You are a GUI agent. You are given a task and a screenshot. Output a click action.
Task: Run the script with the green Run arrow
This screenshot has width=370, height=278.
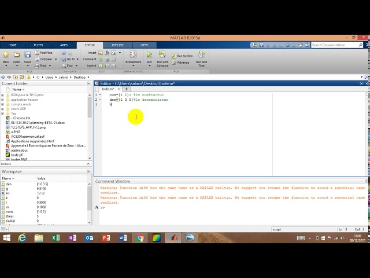(149, 54)
